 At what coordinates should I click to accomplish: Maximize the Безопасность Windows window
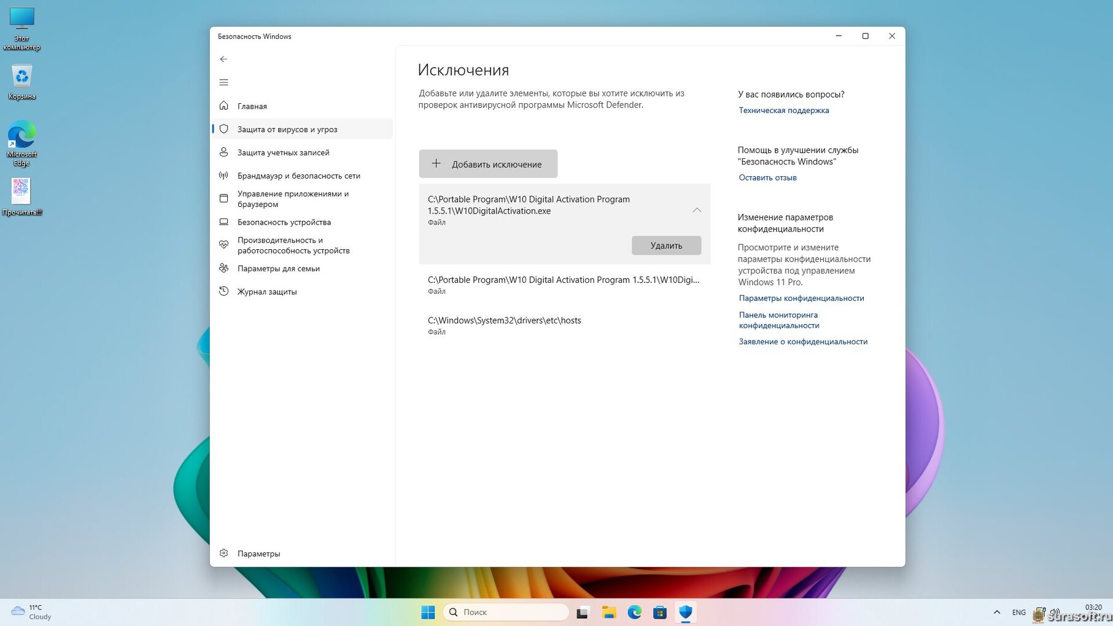(866, 36)
